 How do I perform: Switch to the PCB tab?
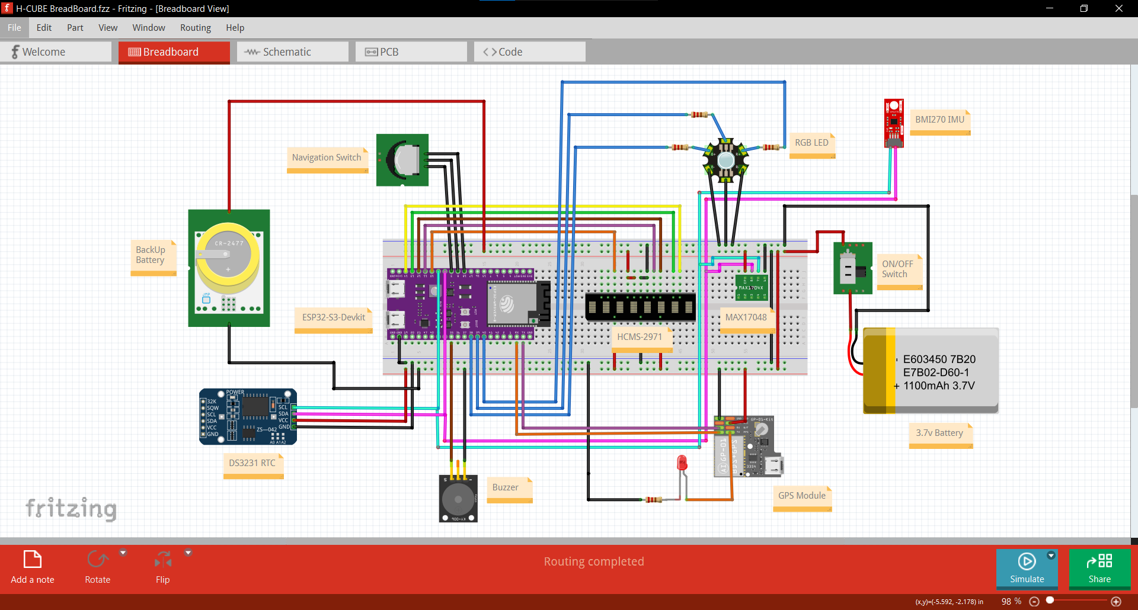pyautogui.click(x=411, y=52)
